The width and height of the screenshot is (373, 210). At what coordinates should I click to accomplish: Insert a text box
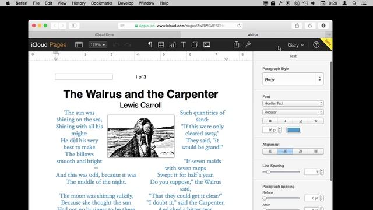(183, 45)
